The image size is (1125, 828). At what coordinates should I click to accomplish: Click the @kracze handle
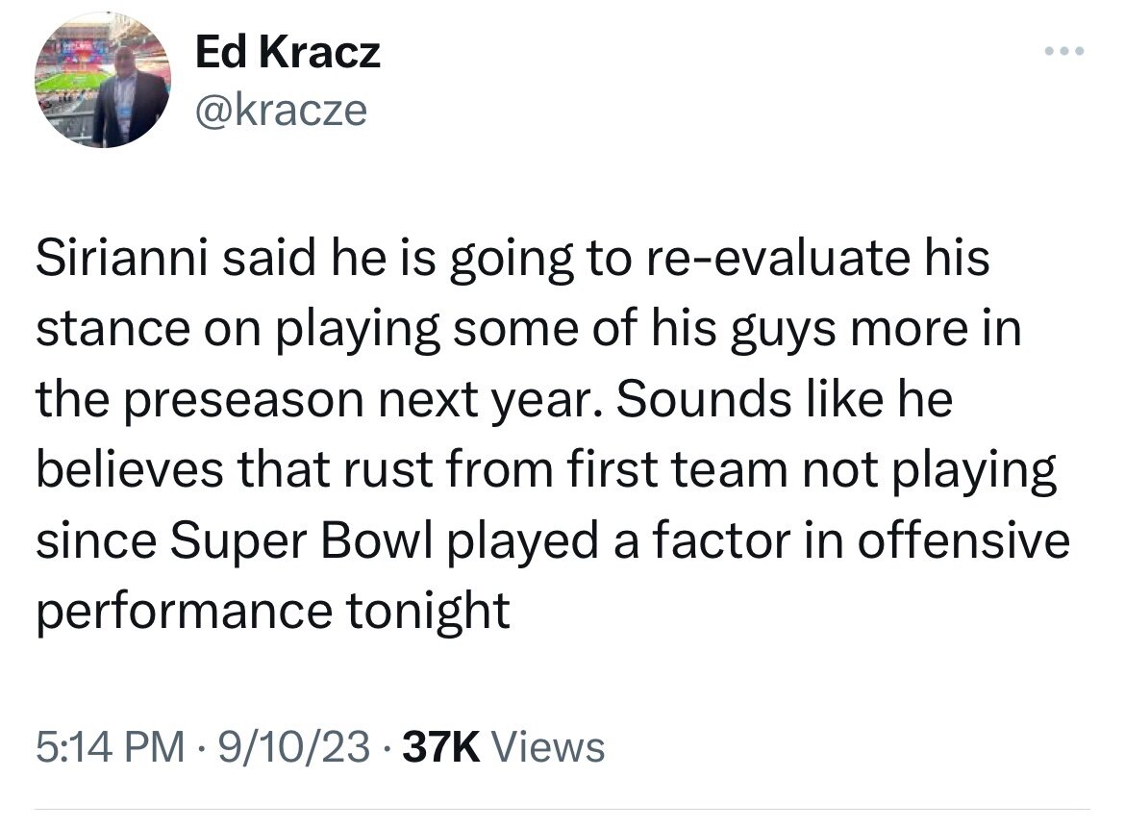[281, 110]
